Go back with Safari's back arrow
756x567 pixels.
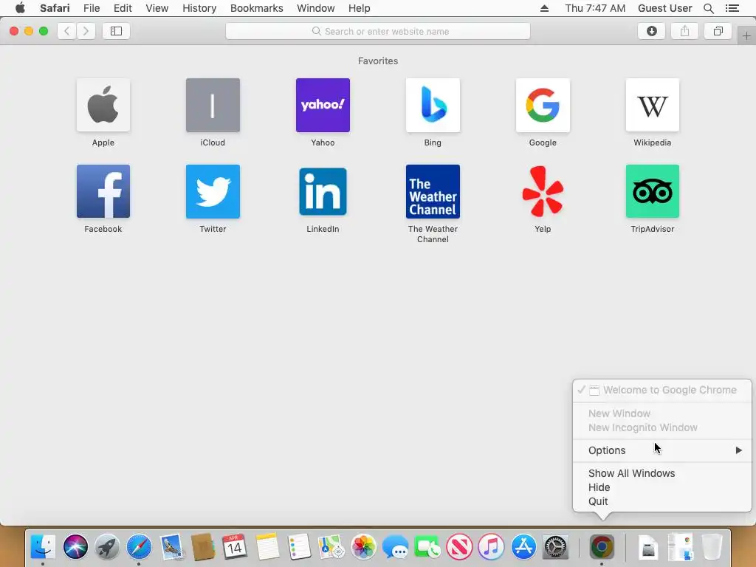67,31
